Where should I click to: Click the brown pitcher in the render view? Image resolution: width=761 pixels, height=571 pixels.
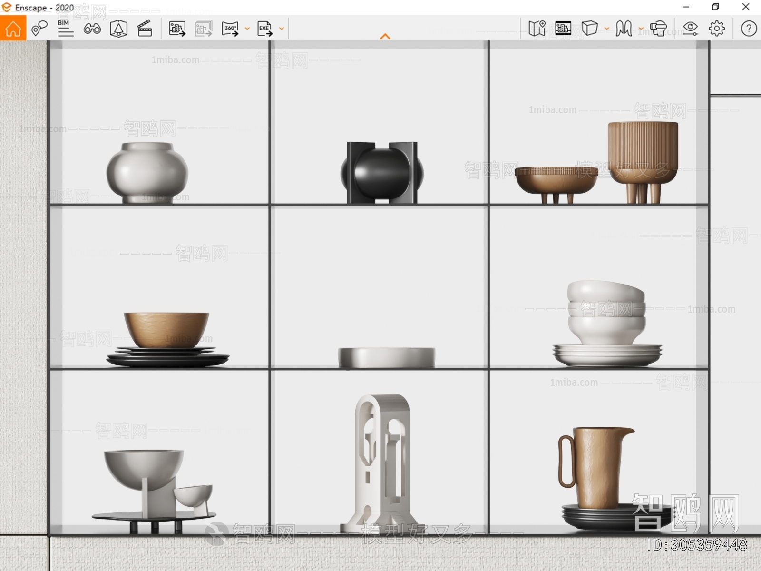coord(596,468)
